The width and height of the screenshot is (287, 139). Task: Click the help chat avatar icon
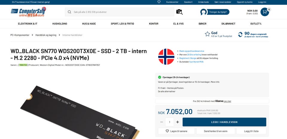coord(204,12)
